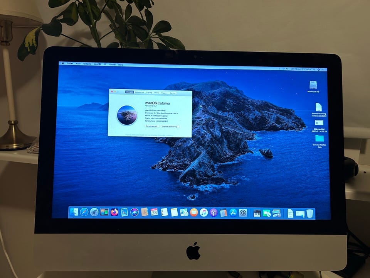Open the document stack in Dock
The image size is (370, 278).
pyautogui.click(x=291, y=214)
